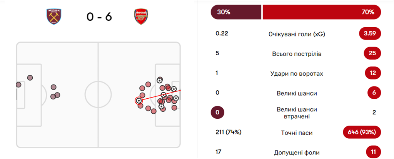Screen dimensions: 394x159
Task: Click the West Ham United crest
Action: pyautogui.click(x=54, y=17)
